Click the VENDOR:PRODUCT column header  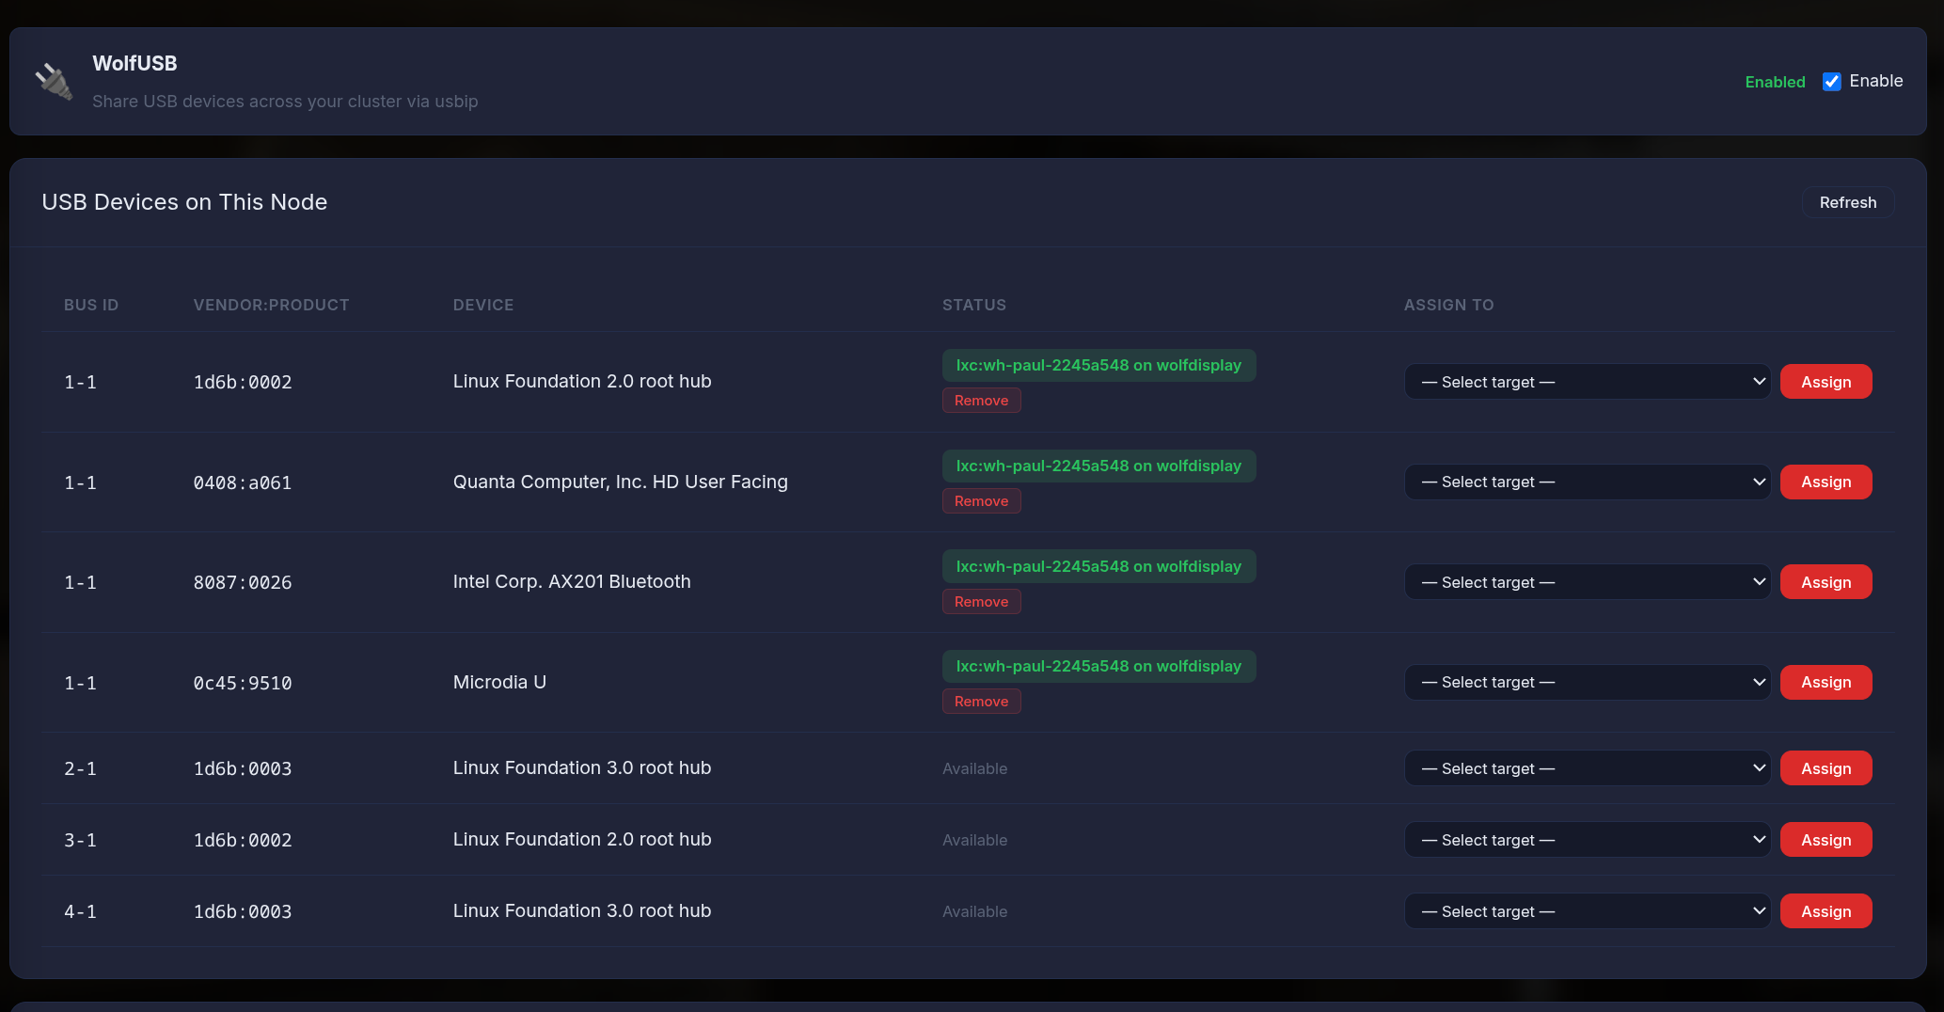(x=271, y=305)
